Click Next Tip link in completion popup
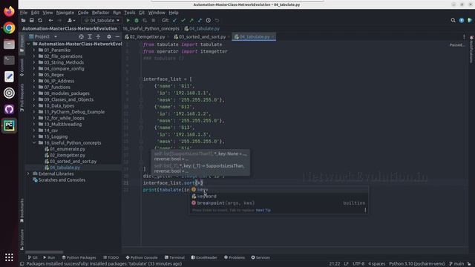The height and width of the screenshot is (267, 475). pyautogui.click(x=263, y=210)
